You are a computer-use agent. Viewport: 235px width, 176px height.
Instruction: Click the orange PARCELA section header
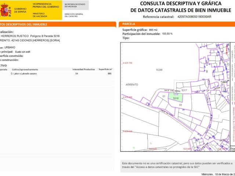point(177,24)
